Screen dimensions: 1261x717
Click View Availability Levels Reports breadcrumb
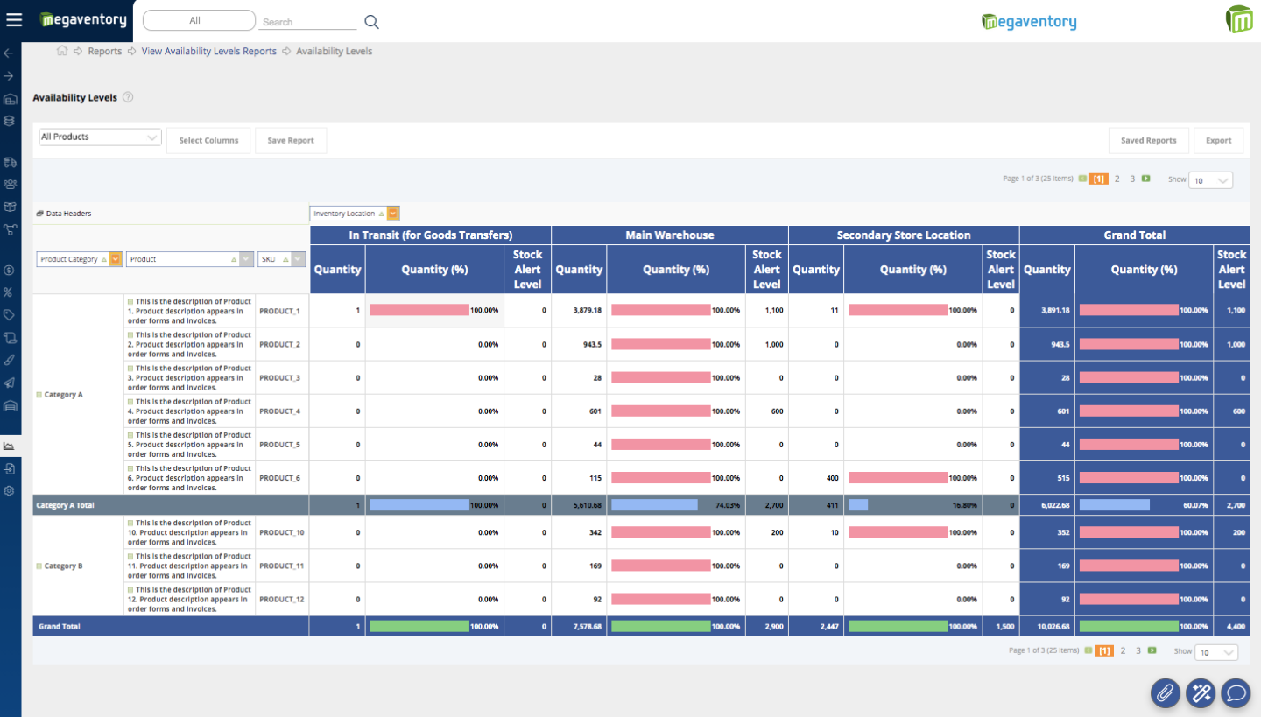[208, 52]
